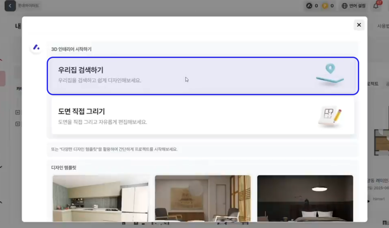Viewport: 389px width, 228px height.
Task: Click the gold coin balance icon
Action: tap(325, 6)
